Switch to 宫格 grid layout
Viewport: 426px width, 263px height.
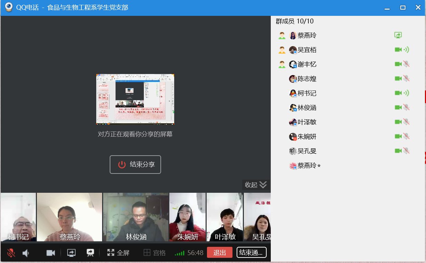point(155,253)
